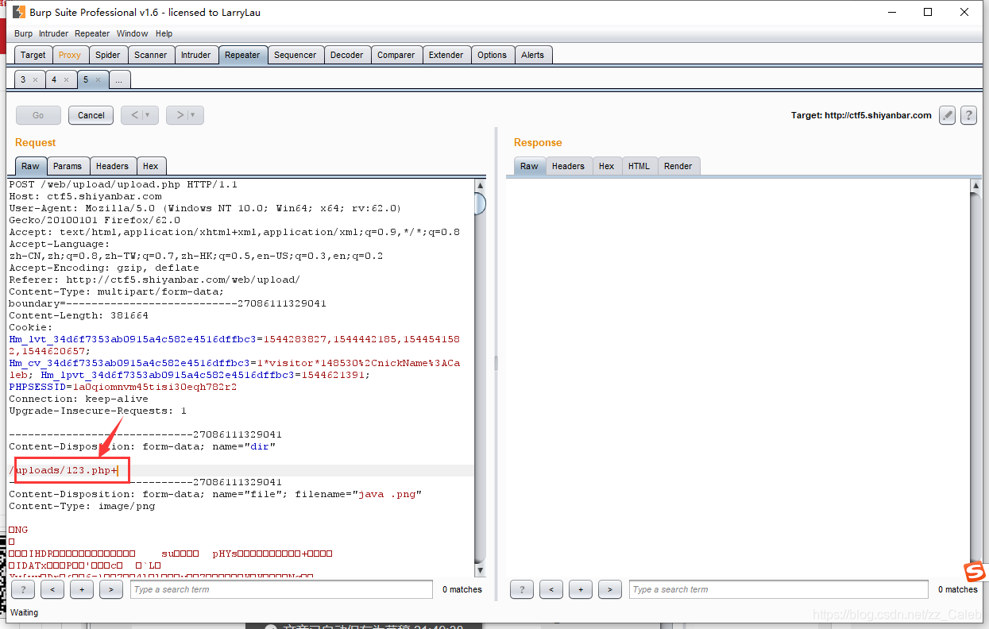Switch to the Extender tab
989x629 pixels.
click(x=446, y=55)
